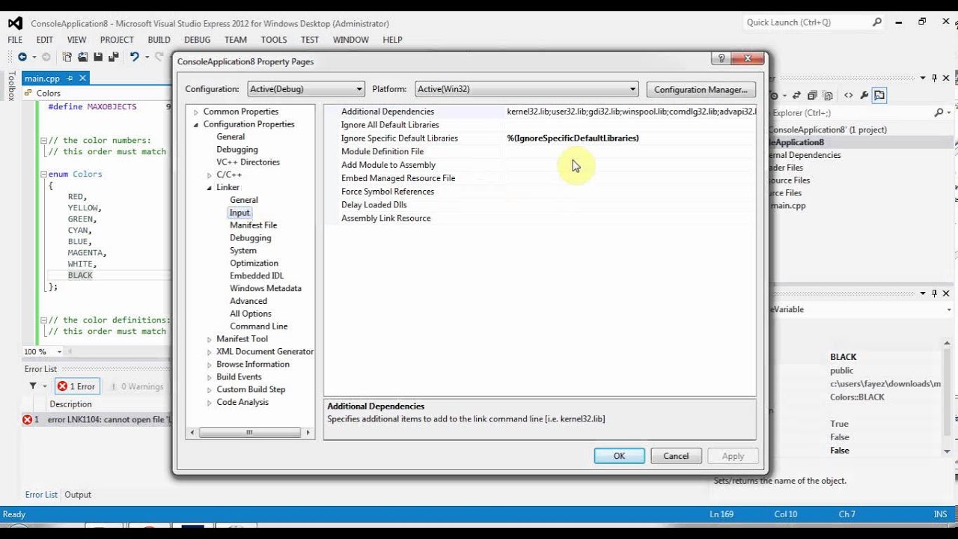
Task: Open the TOOLS menu
Action: pyautogui.click(x=274, y=40)
